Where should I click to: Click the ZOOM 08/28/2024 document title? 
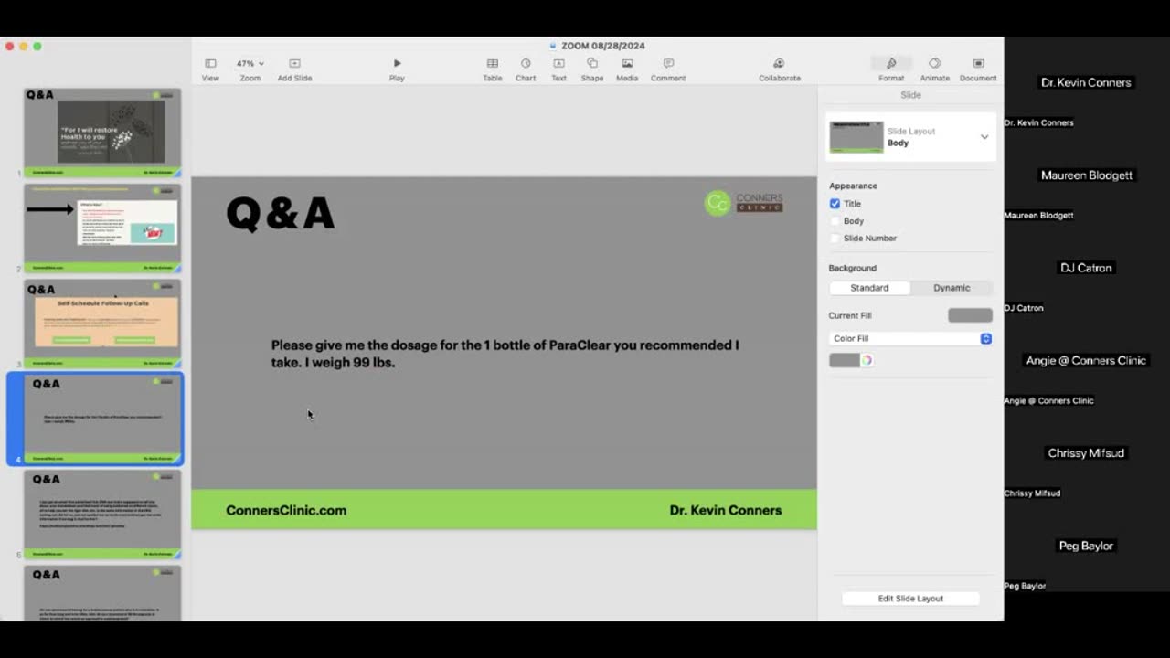[x=602, y=46]
